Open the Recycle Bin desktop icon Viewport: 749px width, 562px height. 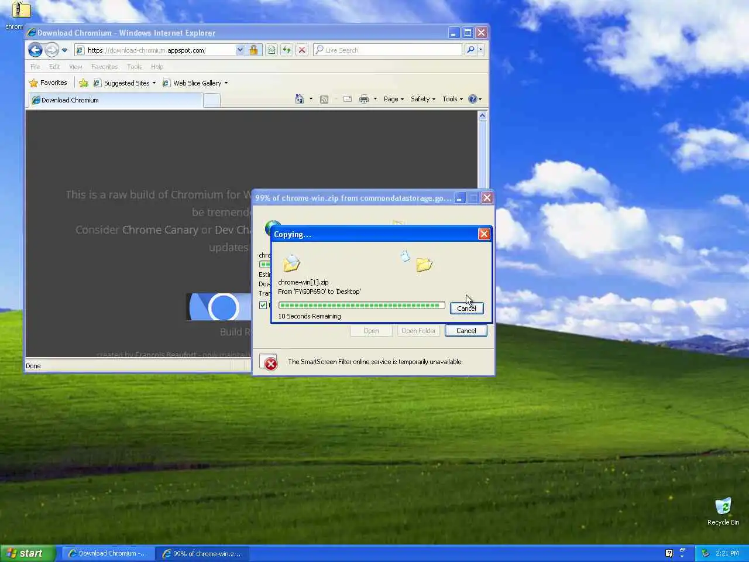click(x=723, y=512)
